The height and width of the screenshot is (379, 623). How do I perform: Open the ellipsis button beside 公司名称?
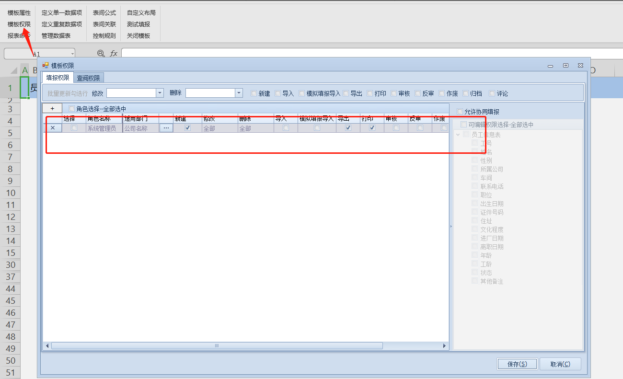coord(166,128)
